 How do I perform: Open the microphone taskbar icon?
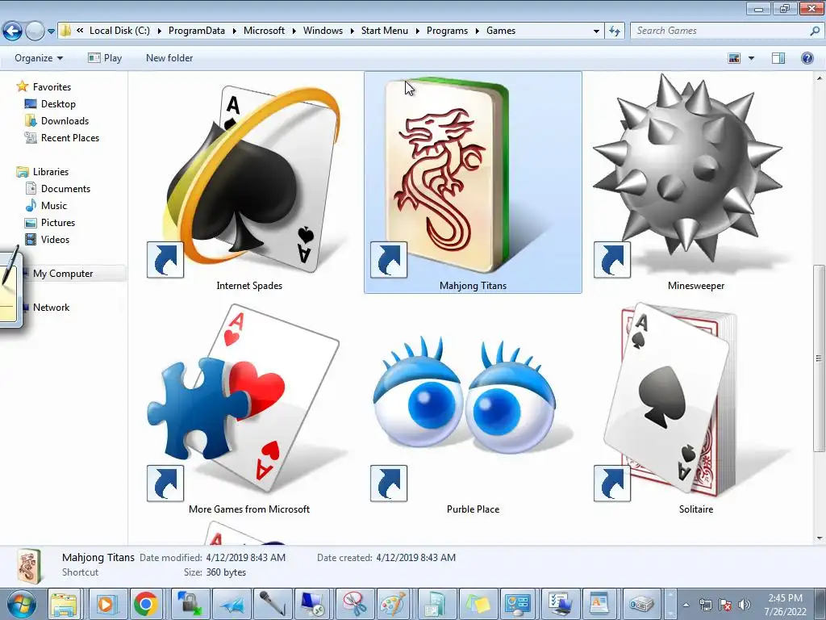[x=271, y=604]
